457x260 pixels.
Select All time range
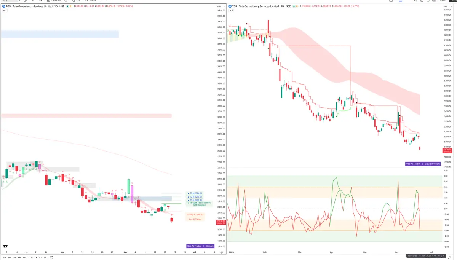pyautogui.click(x=45, y=257)
